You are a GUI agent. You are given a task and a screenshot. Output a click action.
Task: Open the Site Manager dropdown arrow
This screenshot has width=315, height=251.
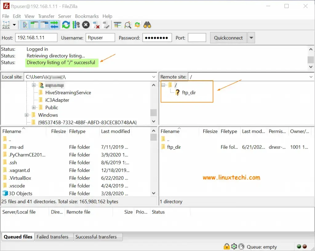click(x=14, y=25)
